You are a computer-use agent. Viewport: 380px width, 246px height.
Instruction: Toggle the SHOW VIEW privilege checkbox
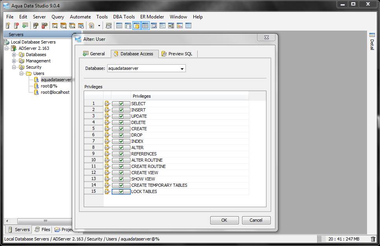[x=121, y=179]
